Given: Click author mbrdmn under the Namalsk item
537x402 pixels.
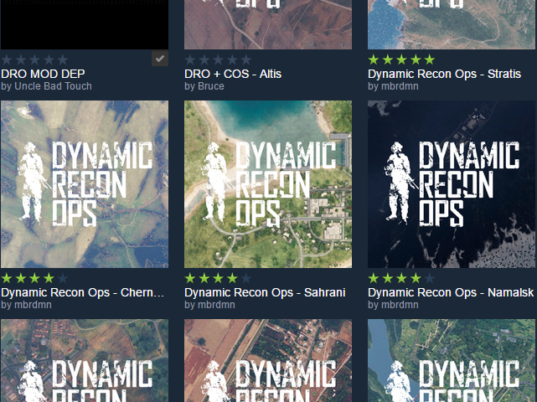Looking at the screenshot, I should pos(400,305).
